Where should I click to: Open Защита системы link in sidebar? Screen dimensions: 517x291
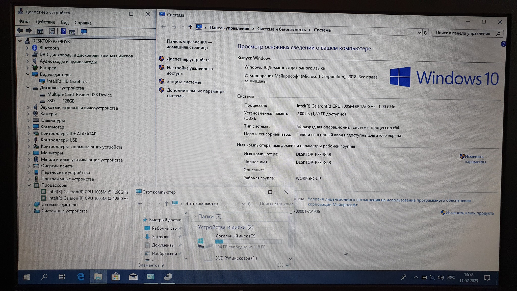[184, 82]
